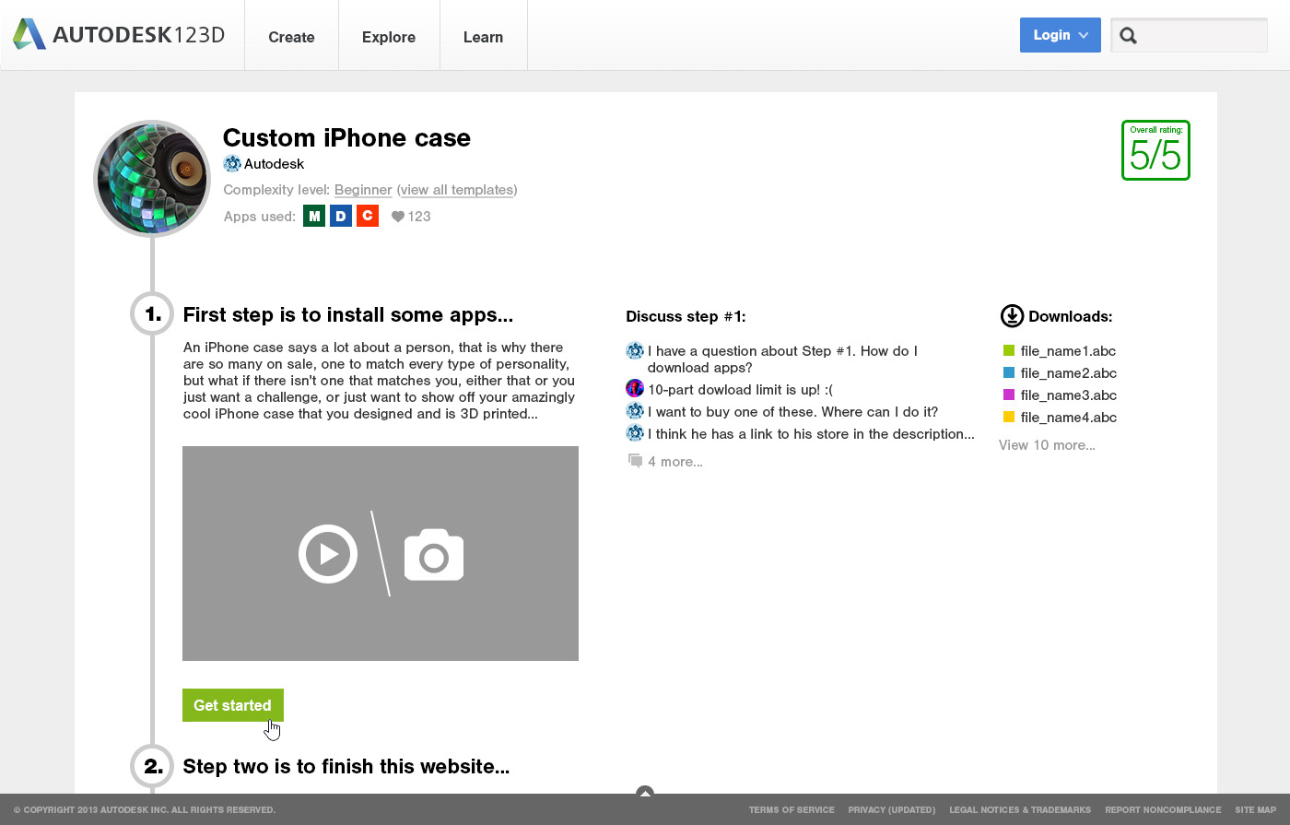1290x825 pixels.
Task: Click the Beginner complexity level link
Action: coord(363,190)
